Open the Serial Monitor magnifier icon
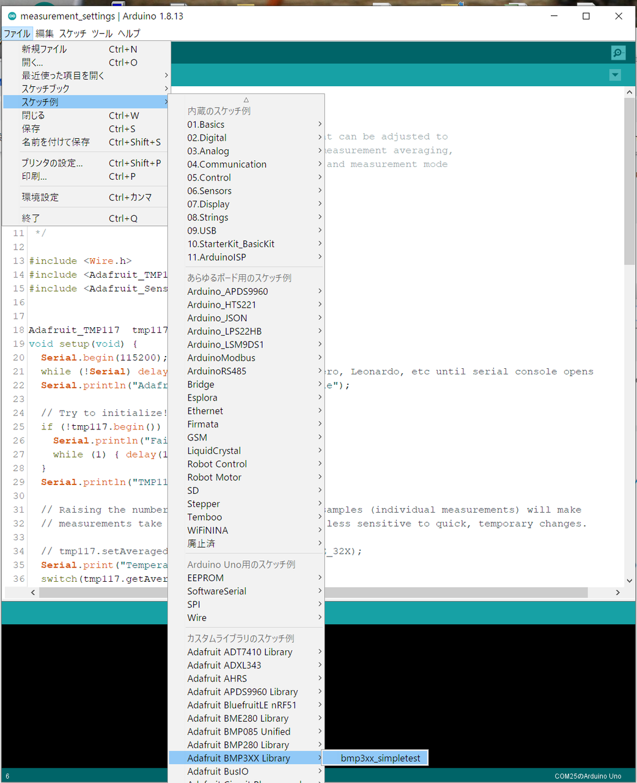 pos(618,53)
